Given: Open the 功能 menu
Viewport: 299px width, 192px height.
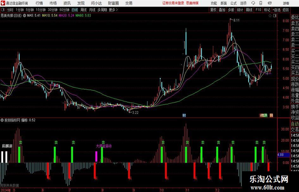Looking at the screenshot, I should click(214, 3).
